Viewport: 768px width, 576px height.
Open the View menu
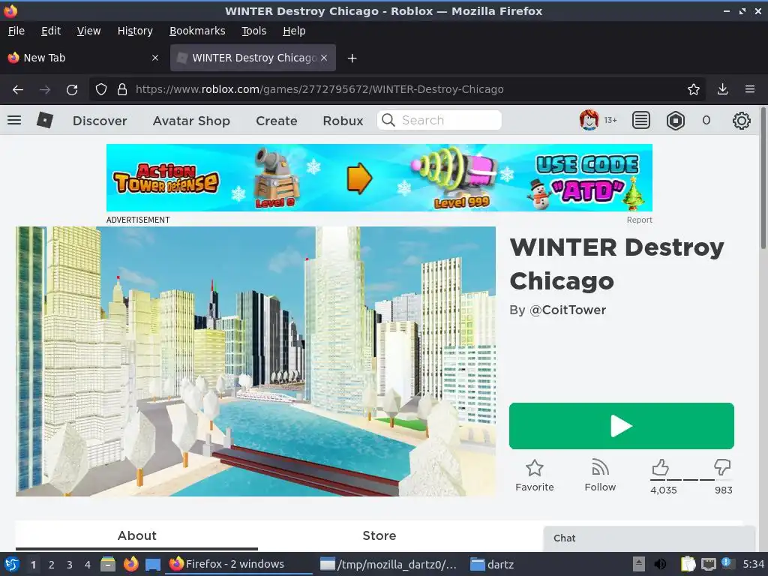click(x=88, y=31)
